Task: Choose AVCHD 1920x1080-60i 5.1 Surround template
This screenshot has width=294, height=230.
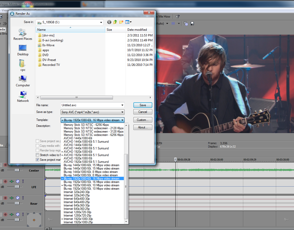Action: click(x=86, y=155)
